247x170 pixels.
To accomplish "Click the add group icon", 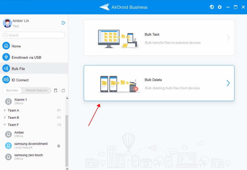I will tap(56, 91).
